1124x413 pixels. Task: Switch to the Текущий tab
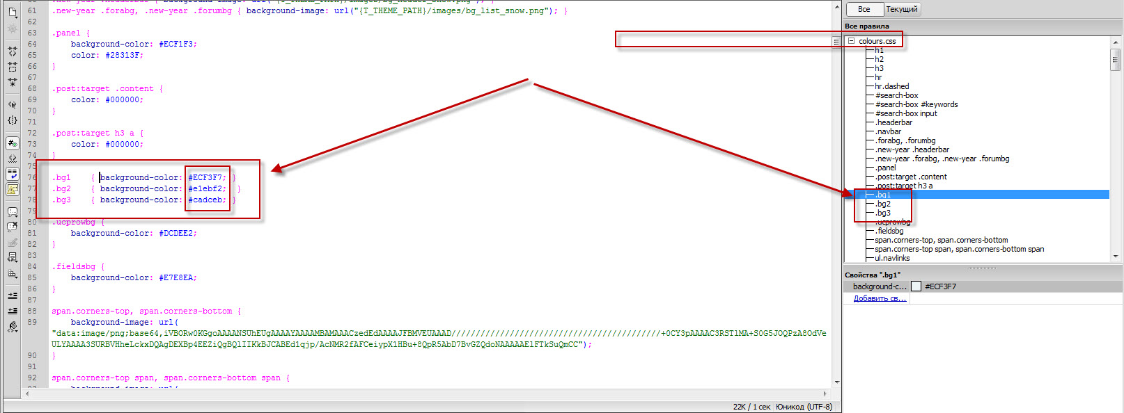(902, 9)
